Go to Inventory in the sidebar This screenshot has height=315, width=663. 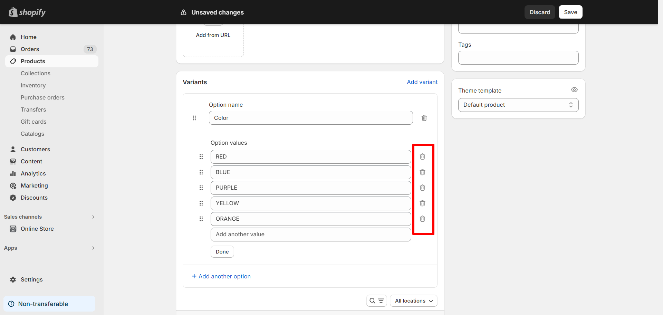click(33, 85)
